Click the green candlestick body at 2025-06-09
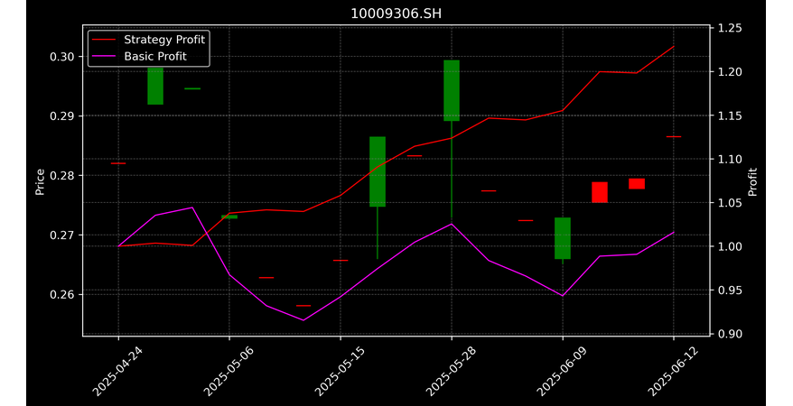 click(x=563, y=238)
